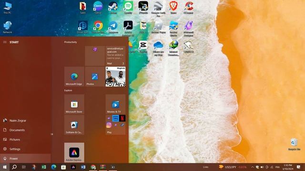The height and width of the screenshot is (171, 305).
Task: Click the Spotify desktop shortcut
Action: click(x=128, y=8)
